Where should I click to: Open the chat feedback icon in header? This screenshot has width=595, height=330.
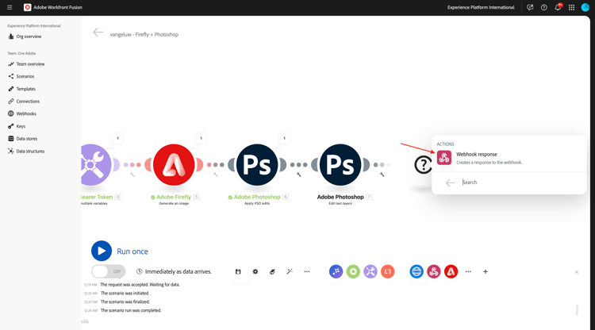pos(530,7)
